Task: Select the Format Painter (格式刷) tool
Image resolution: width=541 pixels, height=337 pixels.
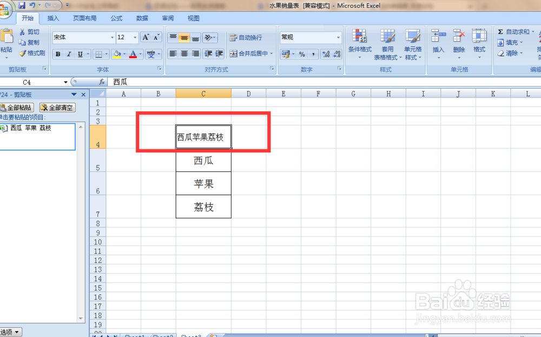Action: (x=22, y=53)
